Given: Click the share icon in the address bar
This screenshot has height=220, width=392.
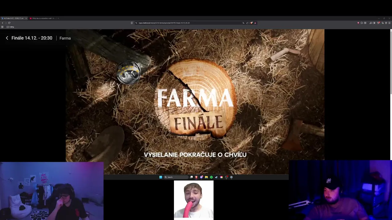Looking at the screenshot, I should pos(247,23).
